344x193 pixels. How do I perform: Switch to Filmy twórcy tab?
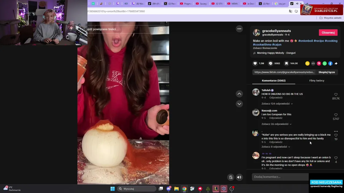(x=317, y=80)
